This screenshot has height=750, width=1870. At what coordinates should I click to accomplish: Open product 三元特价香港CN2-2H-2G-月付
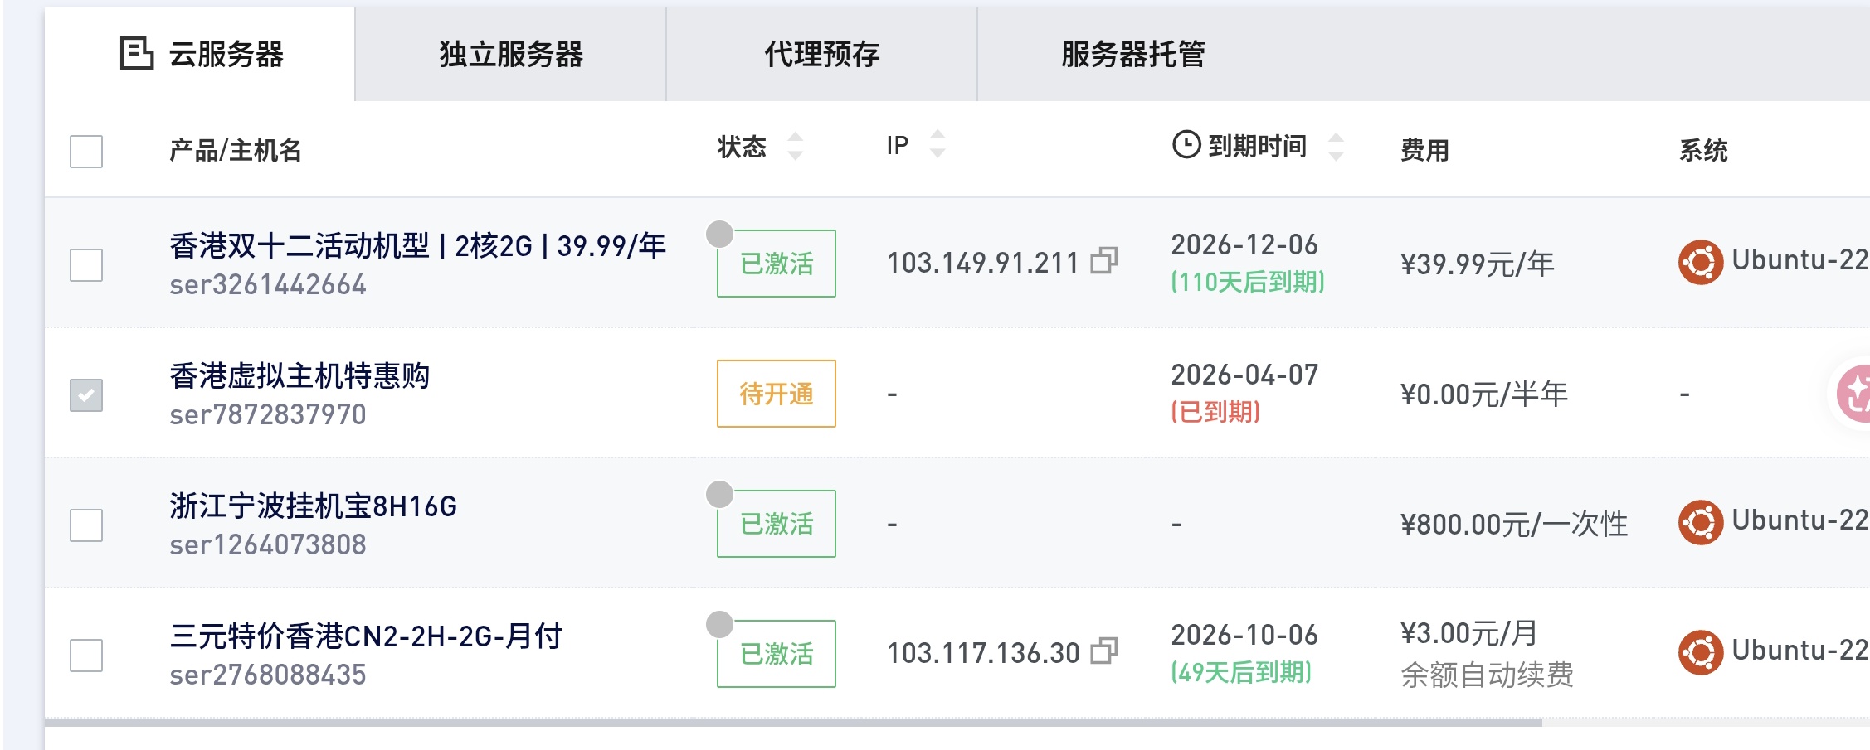pyautogui.click(x=366, y=636)
